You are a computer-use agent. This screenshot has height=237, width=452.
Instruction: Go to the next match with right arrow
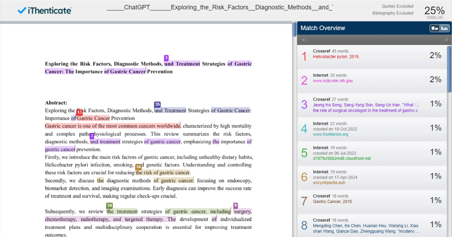pyautogui.click(x=447, y=40)
